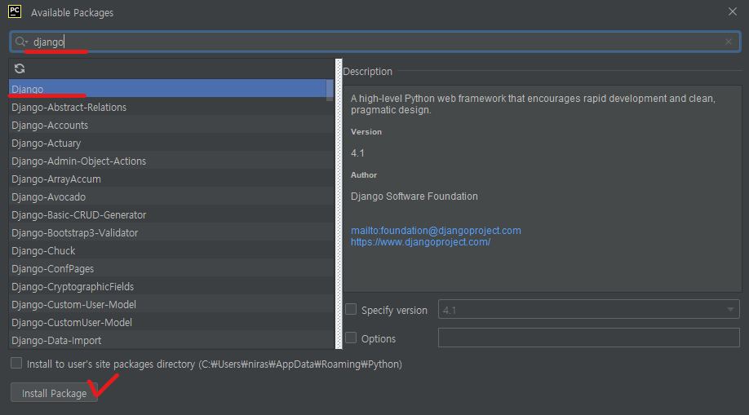Click the Options text field

pos(588,338)
